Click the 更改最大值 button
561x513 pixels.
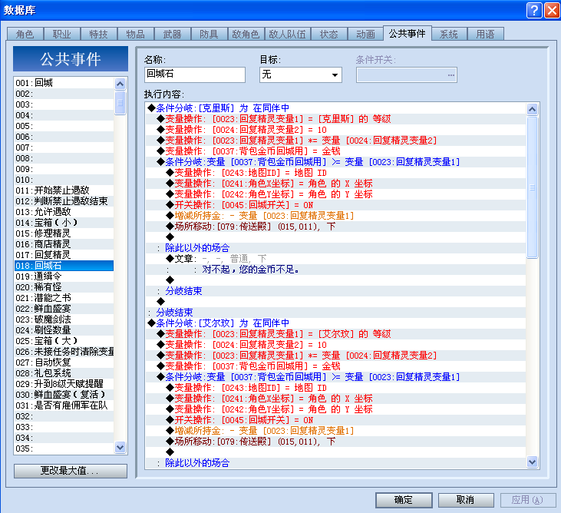[x=70, y=471]
